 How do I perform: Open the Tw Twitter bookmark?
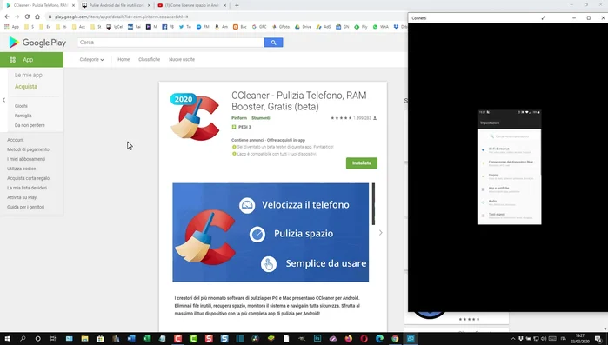[x=185, y=27]
